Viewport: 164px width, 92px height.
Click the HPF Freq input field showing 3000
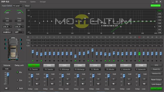[x=7, y=21]
